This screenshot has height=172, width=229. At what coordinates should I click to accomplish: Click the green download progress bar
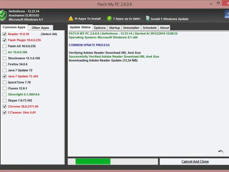(x=93, y=162)
